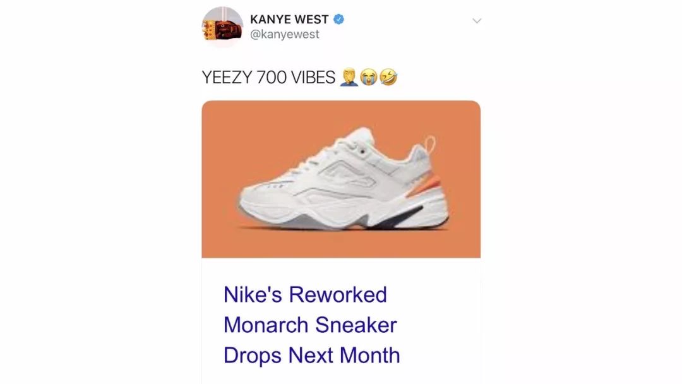
Task: Click the Monarch Sneaker headline text
Action: 310,325
